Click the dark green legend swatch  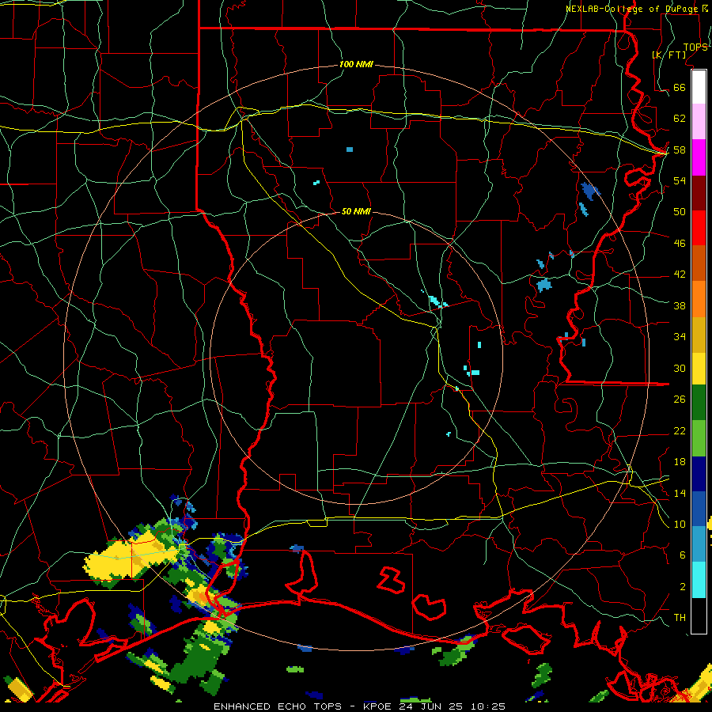point(699,403)
